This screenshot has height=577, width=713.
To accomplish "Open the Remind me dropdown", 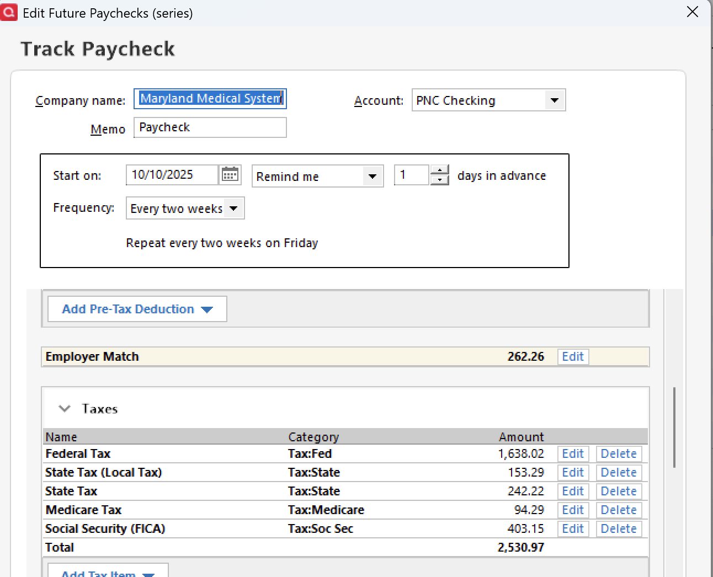I will pos(373,177).
